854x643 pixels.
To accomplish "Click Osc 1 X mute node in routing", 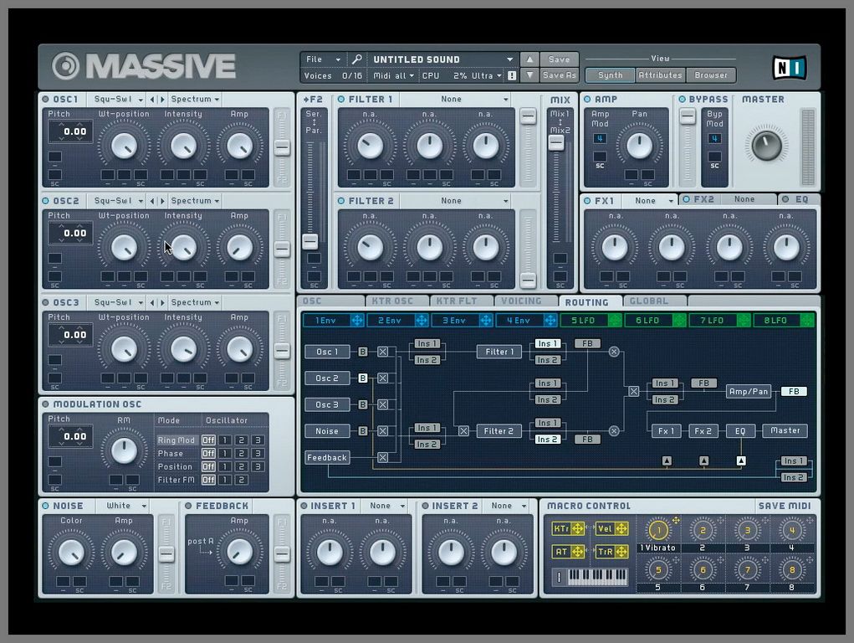I will pyautogui.click(x=383, y=352).
